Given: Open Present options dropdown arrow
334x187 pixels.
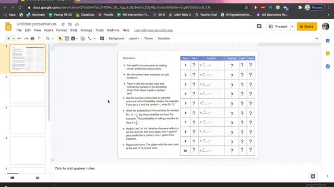Looking at the screenshot, I should click(292, 26).
